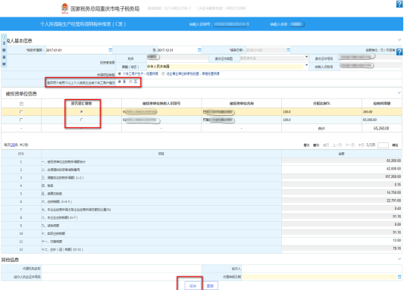Open calendar picker for end date 2017-12-31

[x=199, y=50]
